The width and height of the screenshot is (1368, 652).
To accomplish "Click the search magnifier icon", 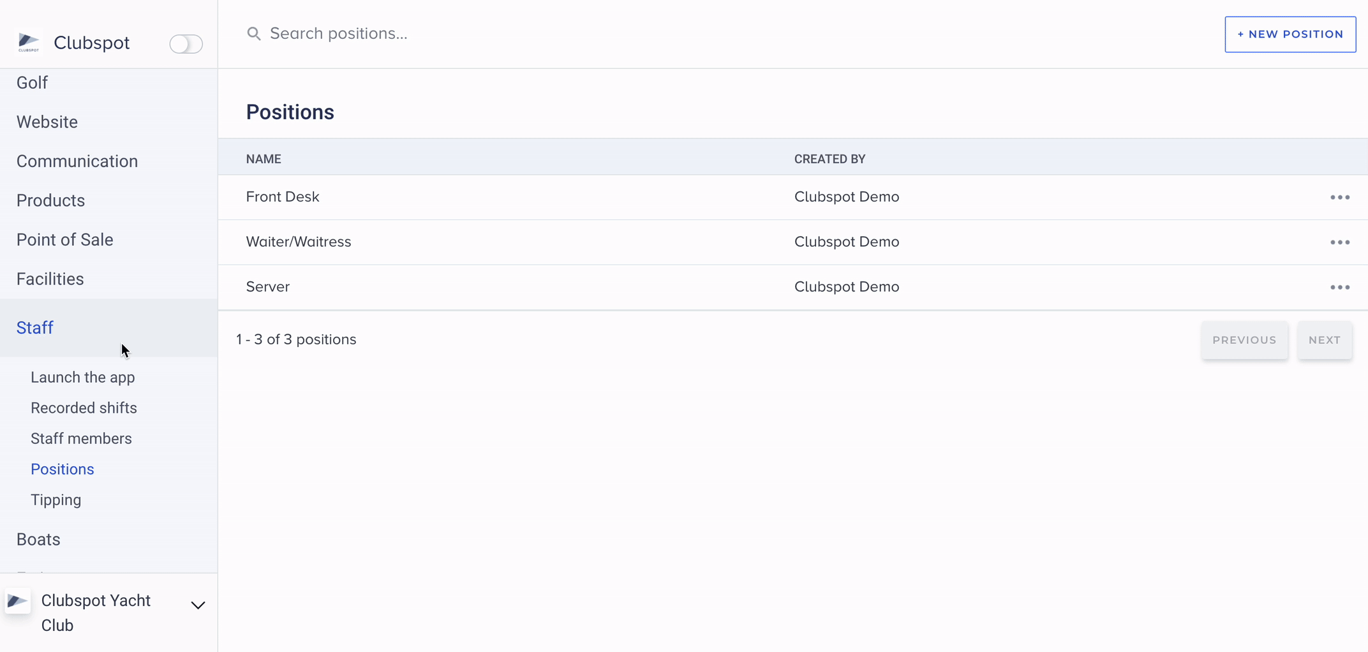I will (254, 34).
